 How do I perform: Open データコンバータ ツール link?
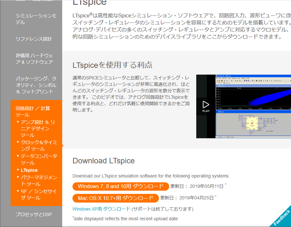coord(39,159)
